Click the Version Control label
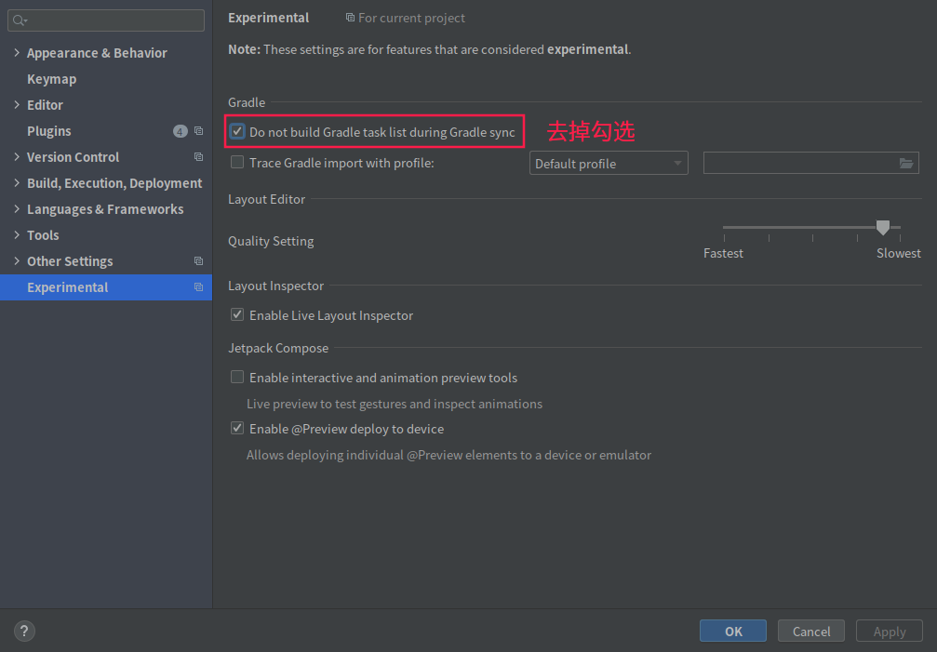This screenshot has height=652, width=937. pos(73,157)
